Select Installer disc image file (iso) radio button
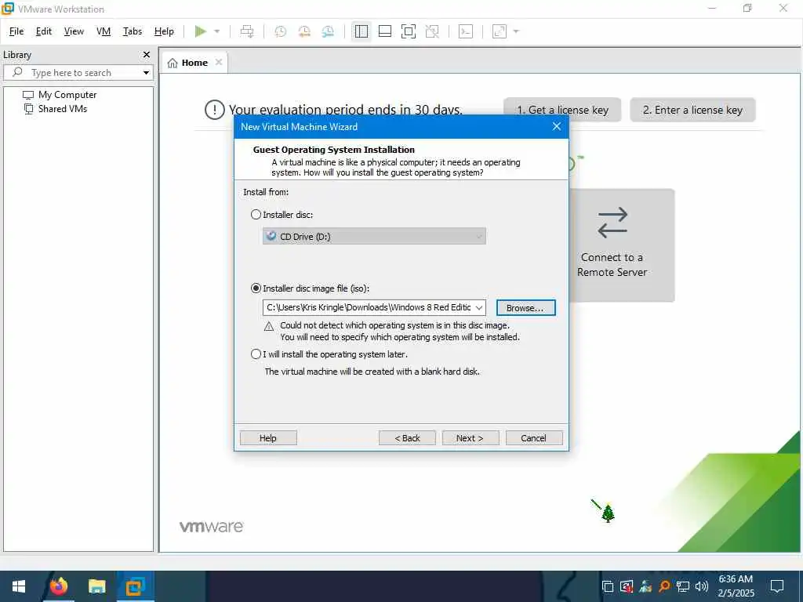Image resolution: width=803 pixels, height=602 pixels. (256, 288)
